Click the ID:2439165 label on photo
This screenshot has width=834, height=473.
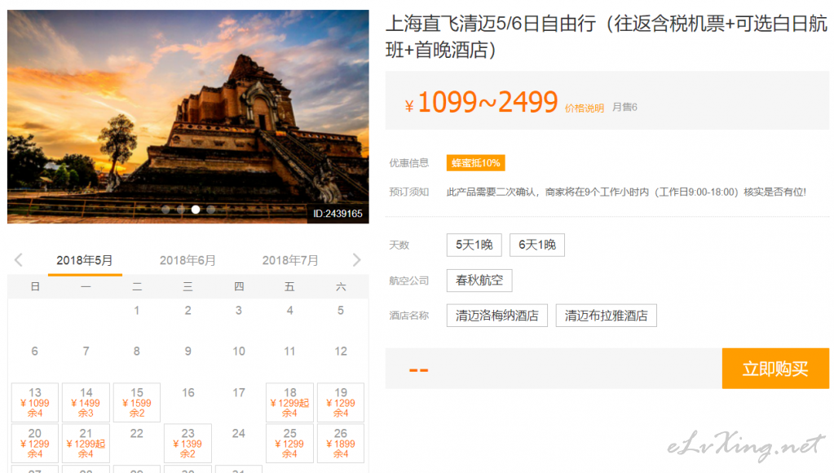[338, 214]
